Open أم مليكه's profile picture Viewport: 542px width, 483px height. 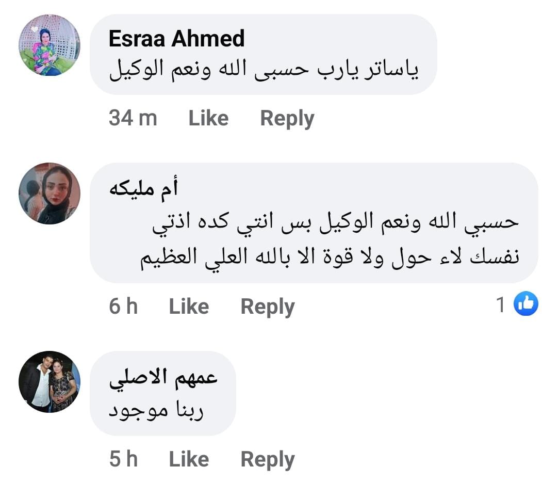click(50, 194)
